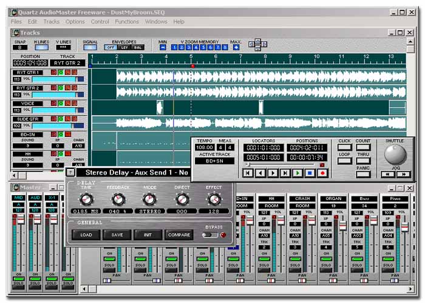Image resolution: width=425 pixels, height=303 pixels.
Task: Step forward one measure in the transport
Action: click(273, 173)
